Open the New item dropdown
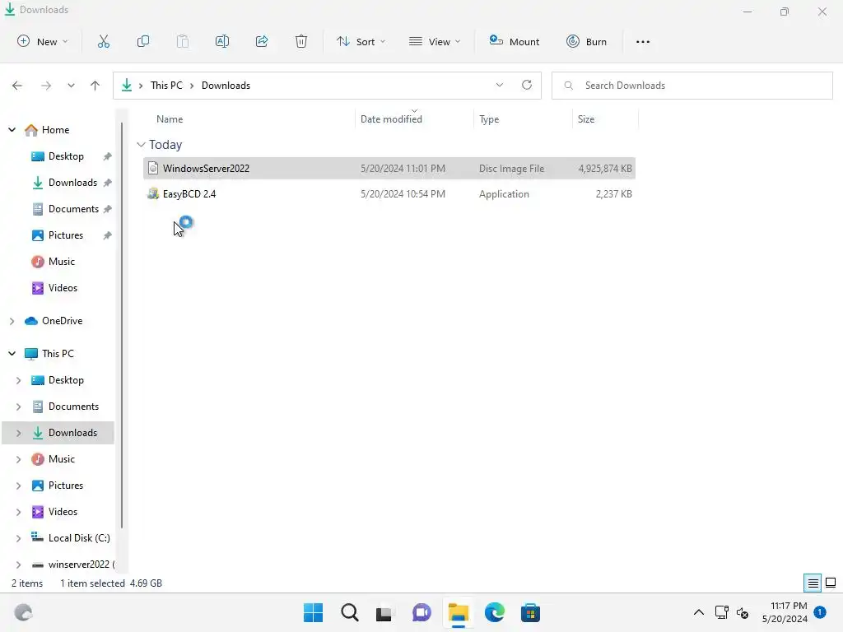 [x=43, y=41]
